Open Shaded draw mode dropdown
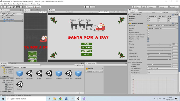Viewport: 180px width, 101px height. pos(32,12)
